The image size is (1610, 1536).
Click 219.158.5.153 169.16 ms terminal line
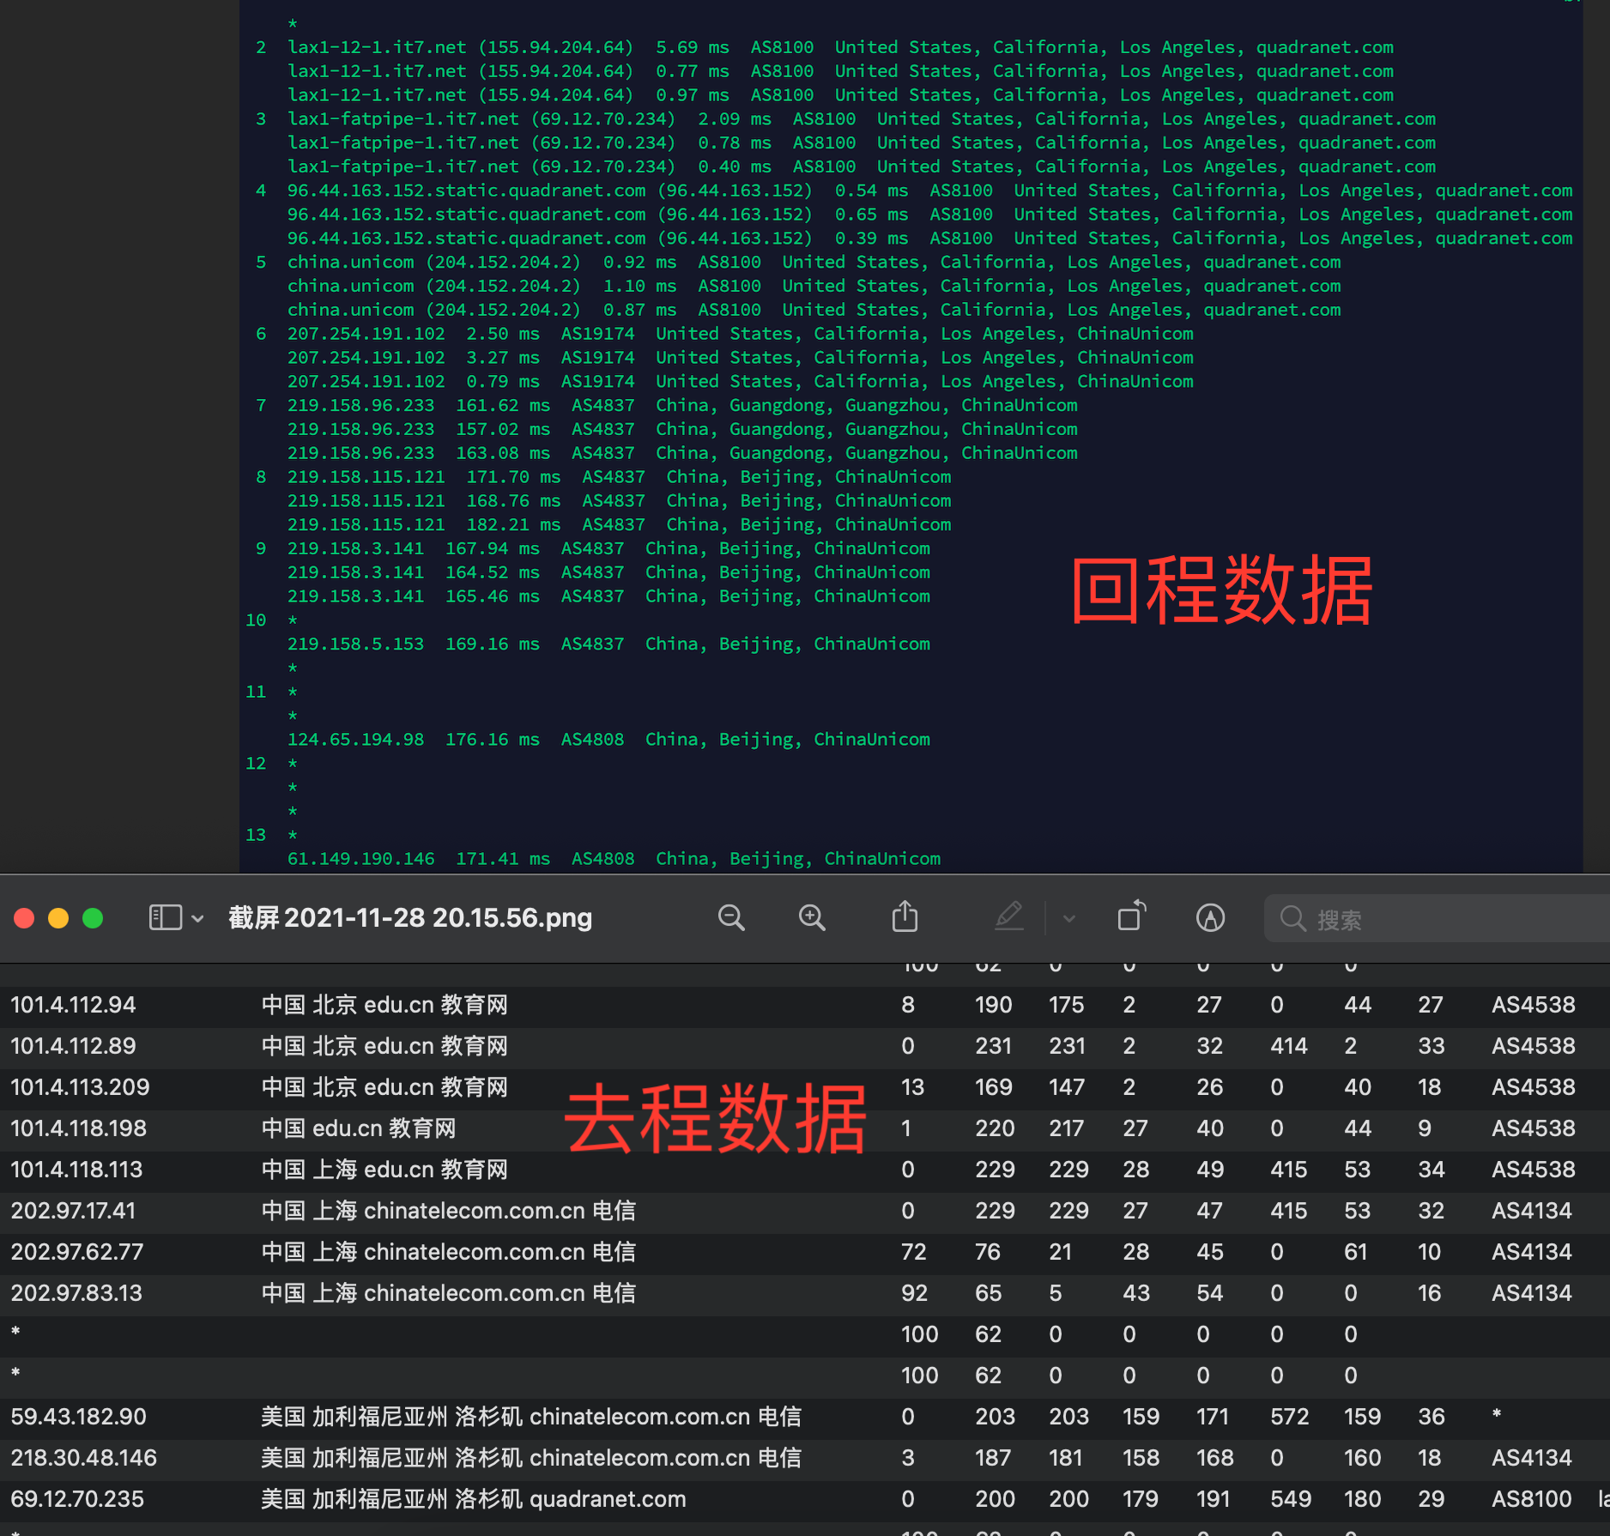click(608, 644)
